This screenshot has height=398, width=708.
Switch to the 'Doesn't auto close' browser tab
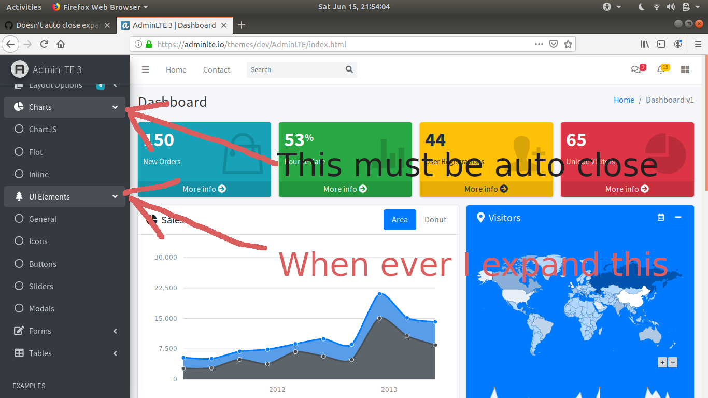(57, 25)
